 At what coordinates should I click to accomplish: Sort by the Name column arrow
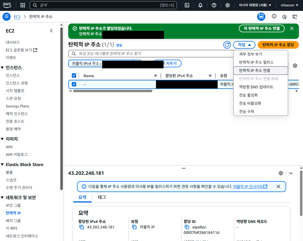click(155, 76)
